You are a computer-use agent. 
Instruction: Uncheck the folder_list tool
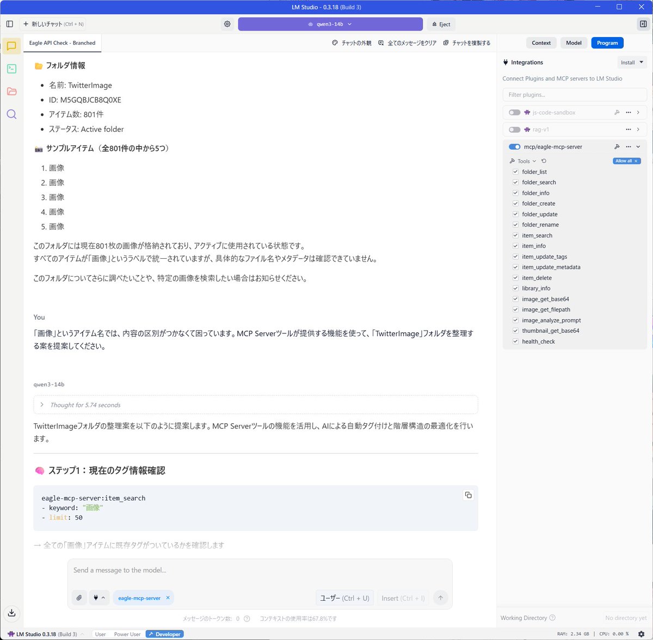[515, 172]
